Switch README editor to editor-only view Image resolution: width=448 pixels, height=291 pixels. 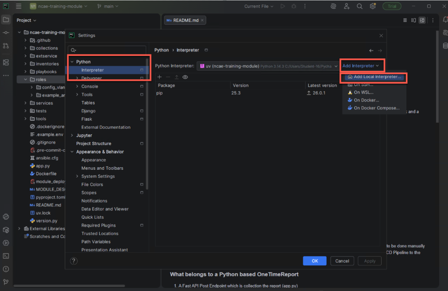tap(405, 20)
